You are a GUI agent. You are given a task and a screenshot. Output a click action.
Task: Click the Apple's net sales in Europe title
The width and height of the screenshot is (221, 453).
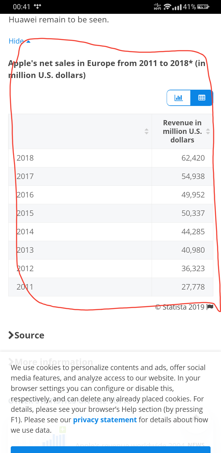coord(107,69)
